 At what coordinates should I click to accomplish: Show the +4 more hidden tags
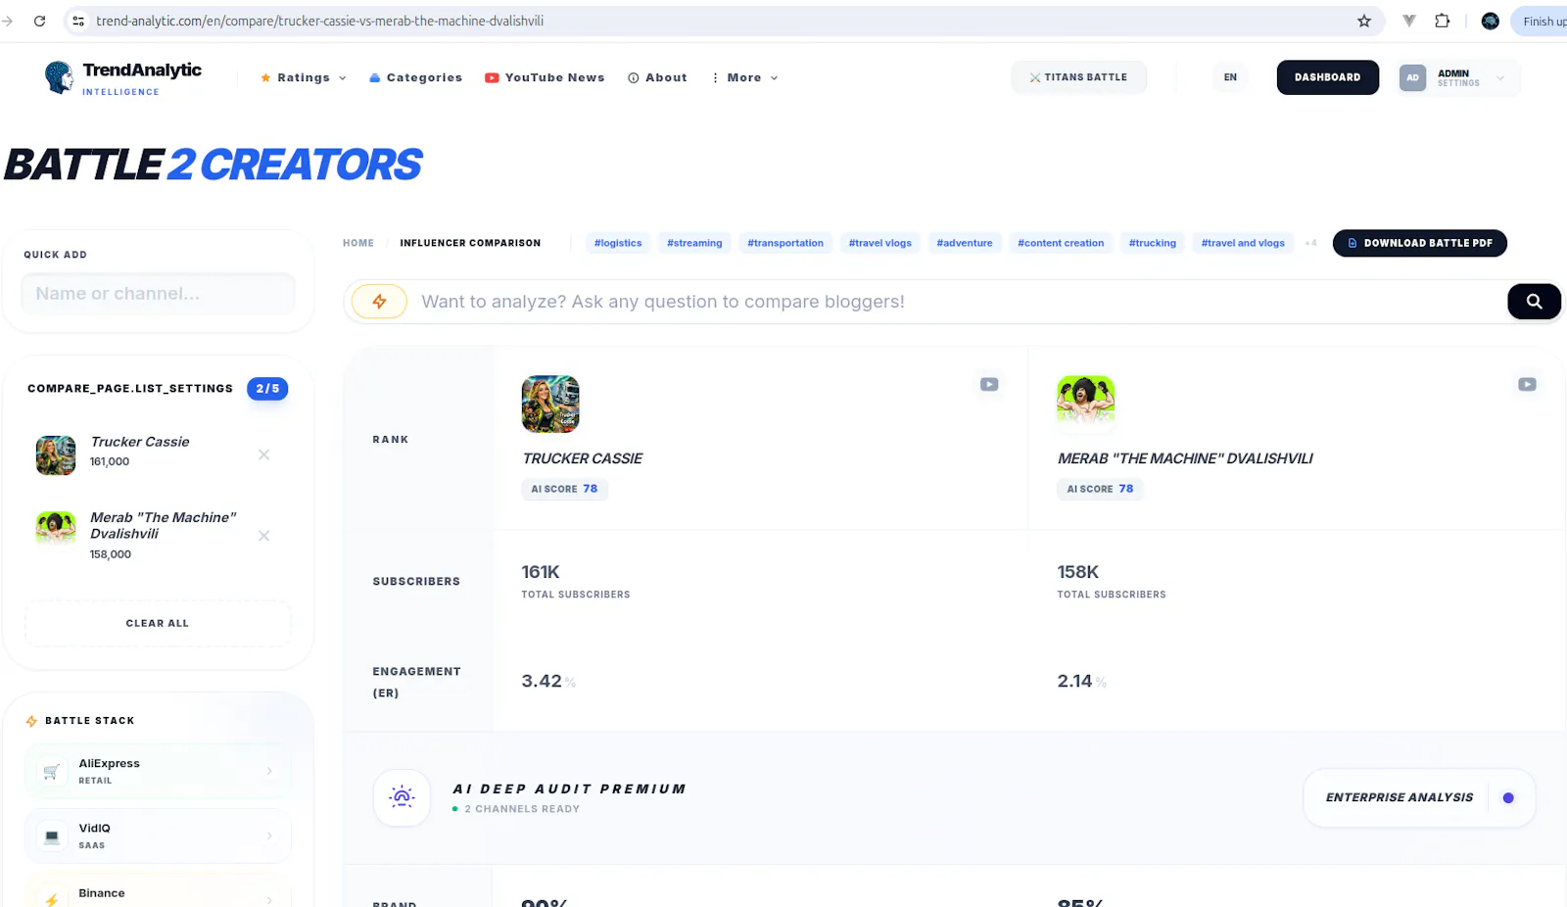[x=1310, y=243]
